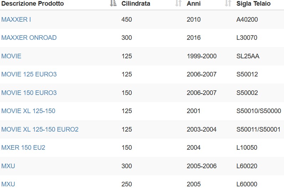Open the MOVIE 125cc 1999-2000 link

coord(11,56)
